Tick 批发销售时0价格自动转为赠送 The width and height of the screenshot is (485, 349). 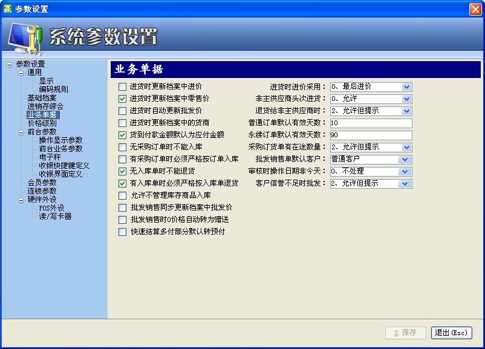[123, 220]
